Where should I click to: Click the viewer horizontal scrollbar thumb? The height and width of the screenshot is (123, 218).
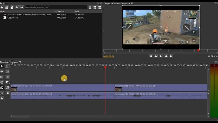pos(108,53)
